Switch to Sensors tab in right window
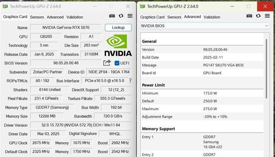The image size is (275, 157). point(174,17)
